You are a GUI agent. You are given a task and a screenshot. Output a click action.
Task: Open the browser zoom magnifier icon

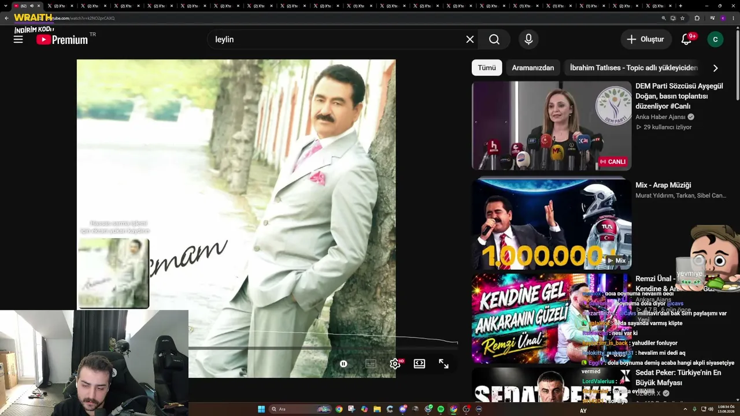click(x=664, y=18)
